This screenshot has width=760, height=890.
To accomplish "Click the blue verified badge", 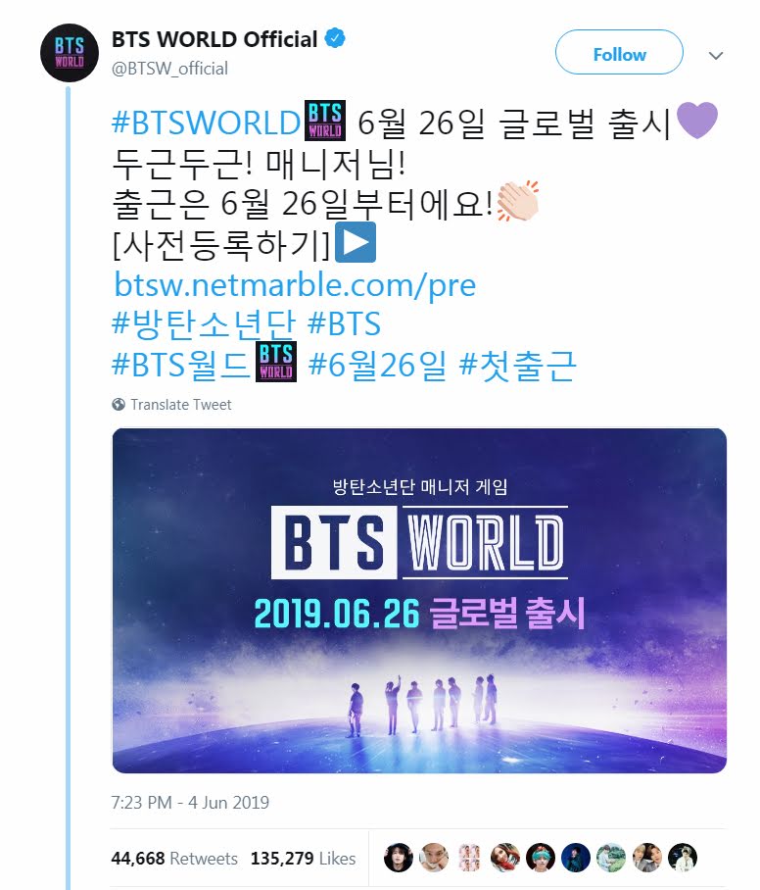I will coord(335,38).
